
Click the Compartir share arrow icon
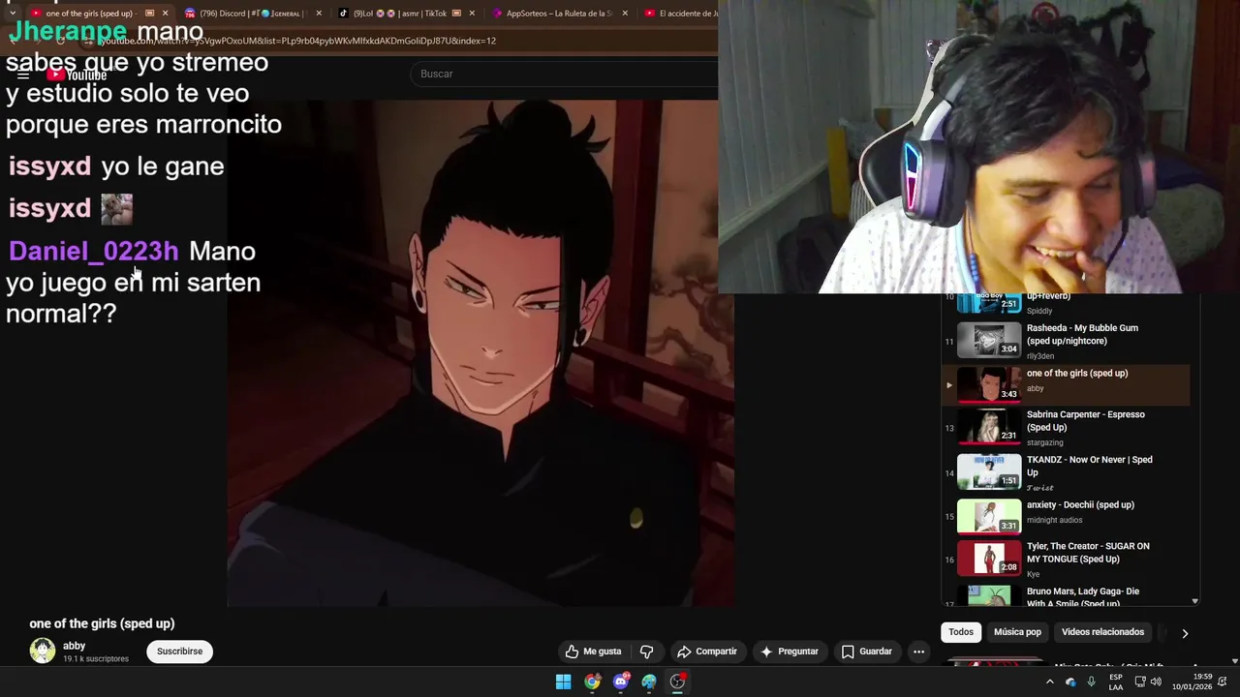click(x=684, y=652)
